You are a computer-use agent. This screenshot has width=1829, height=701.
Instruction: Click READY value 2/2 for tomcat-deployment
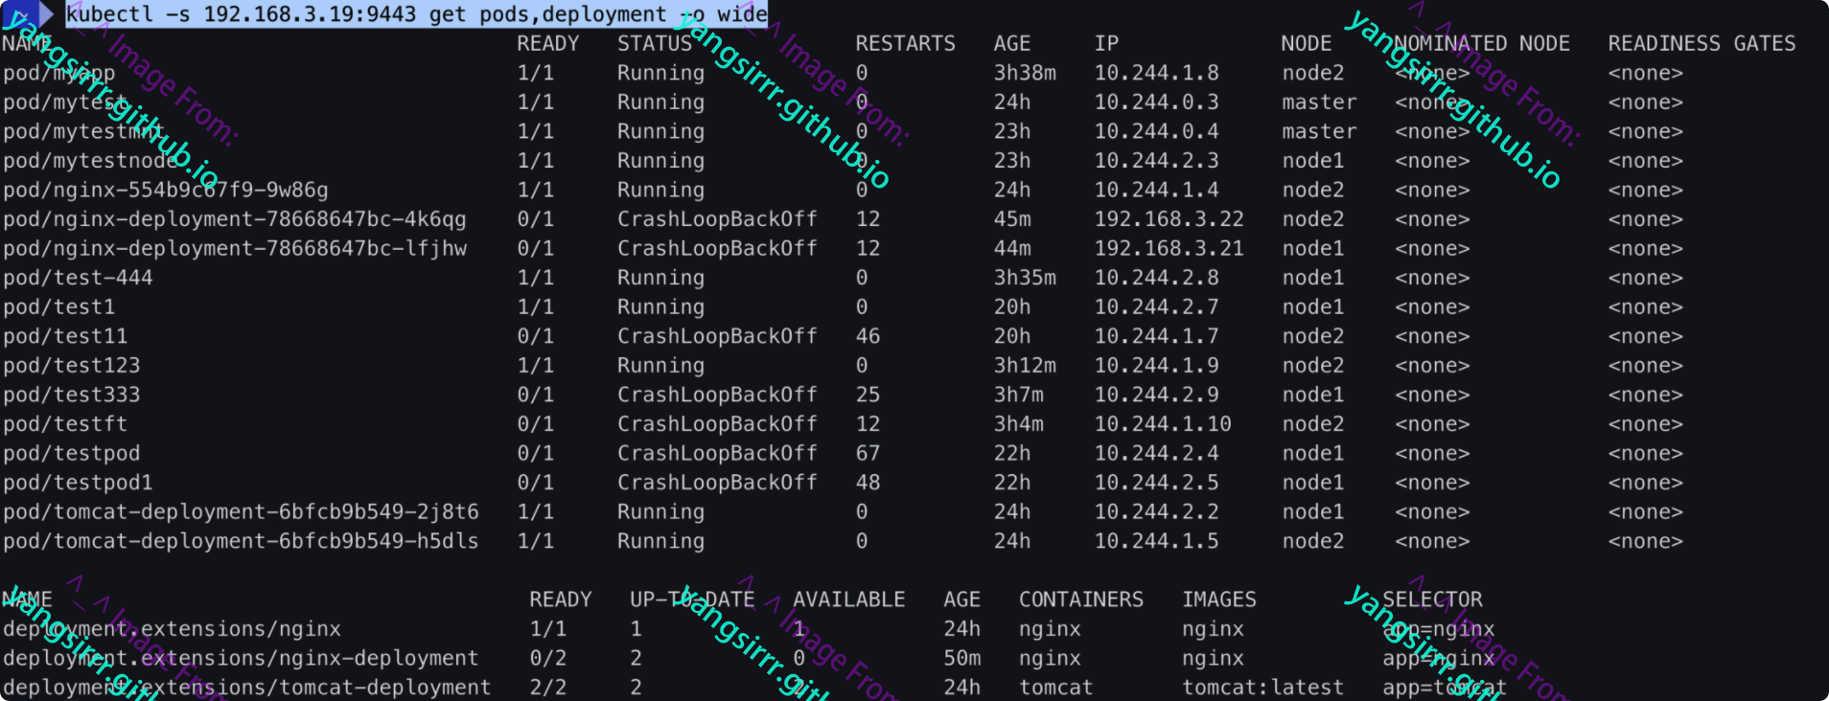[548, 687]
